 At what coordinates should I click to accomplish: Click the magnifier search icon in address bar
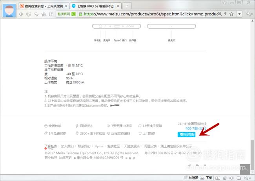tap(220, 14)
